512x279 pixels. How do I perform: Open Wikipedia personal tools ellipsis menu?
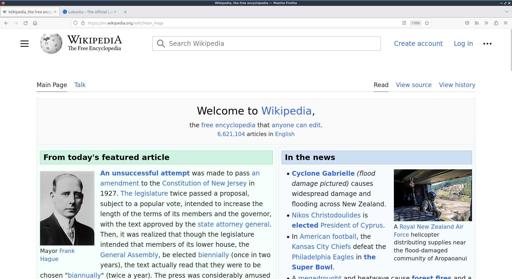487,44
